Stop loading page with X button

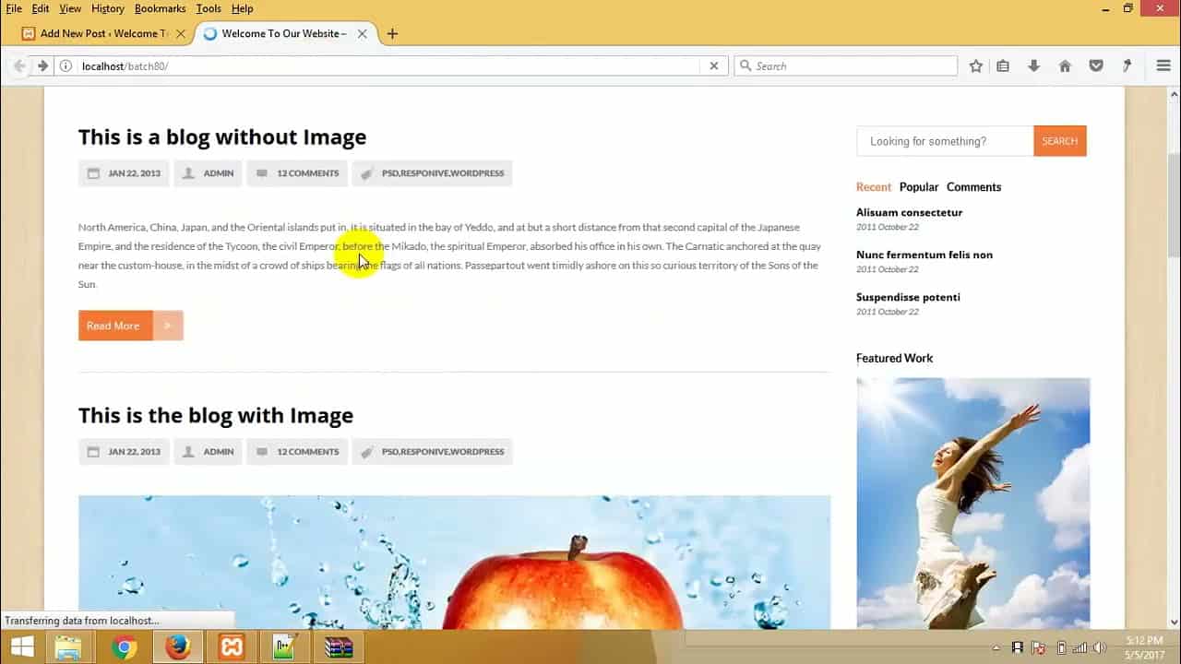coord(713,66)
